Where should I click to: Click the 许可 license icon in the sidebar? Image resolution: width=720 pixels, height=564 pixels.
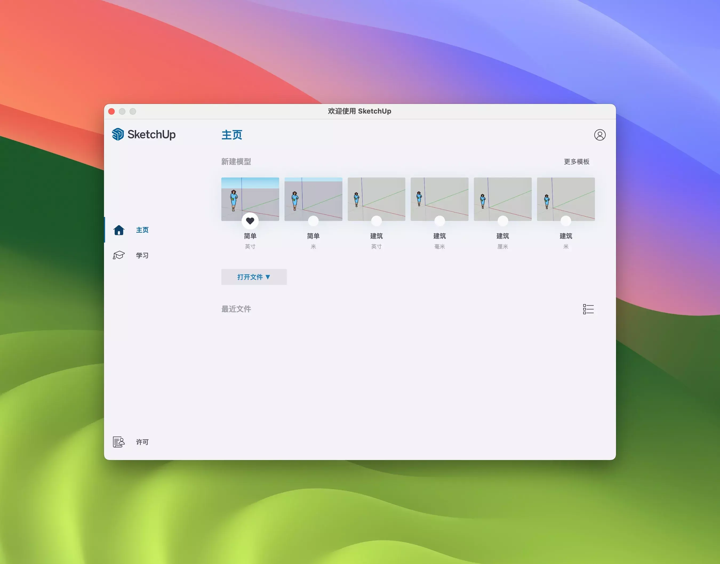click(119, 442)
